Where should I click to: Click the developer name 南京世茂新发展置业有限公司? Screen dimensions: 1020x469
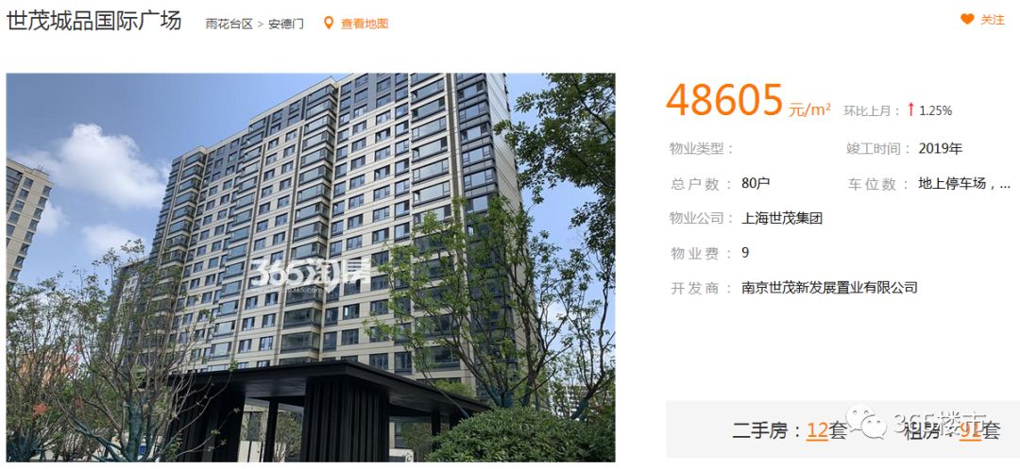(829, 287)
